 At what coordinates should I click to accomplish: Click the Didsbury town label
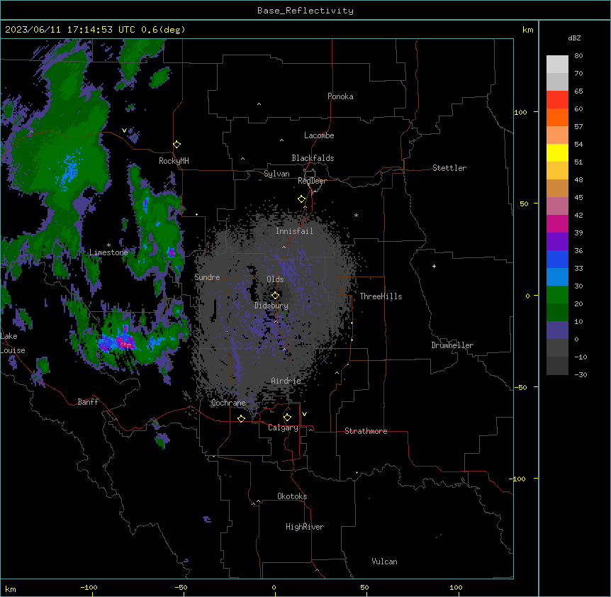(271, 306)
